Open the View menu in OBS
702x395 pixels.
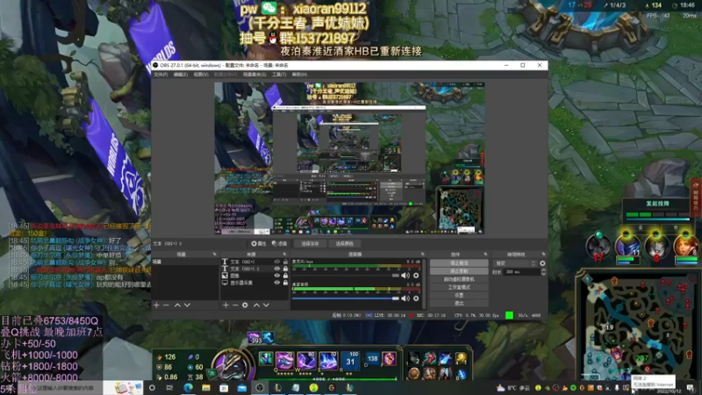pyautogui.click(x=201, y=75)
